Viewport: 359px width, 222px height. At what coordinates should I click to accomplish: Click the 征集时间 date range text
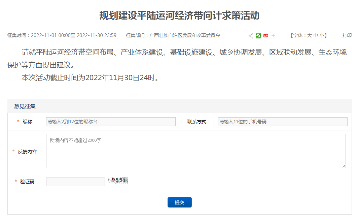62,35
